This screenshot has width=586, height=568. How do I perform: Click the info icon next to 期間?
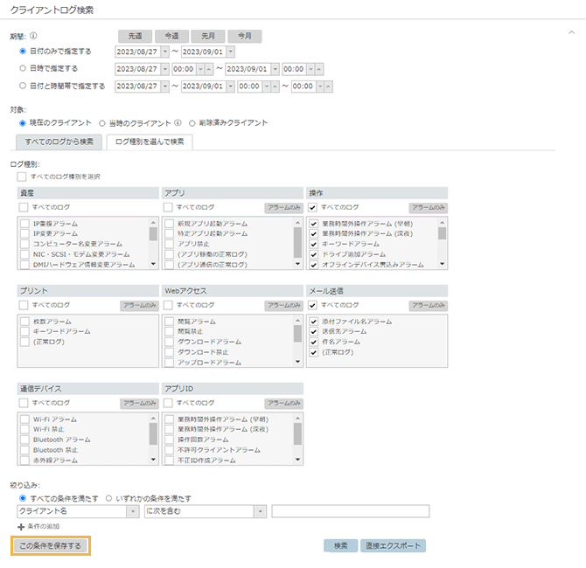33,37
